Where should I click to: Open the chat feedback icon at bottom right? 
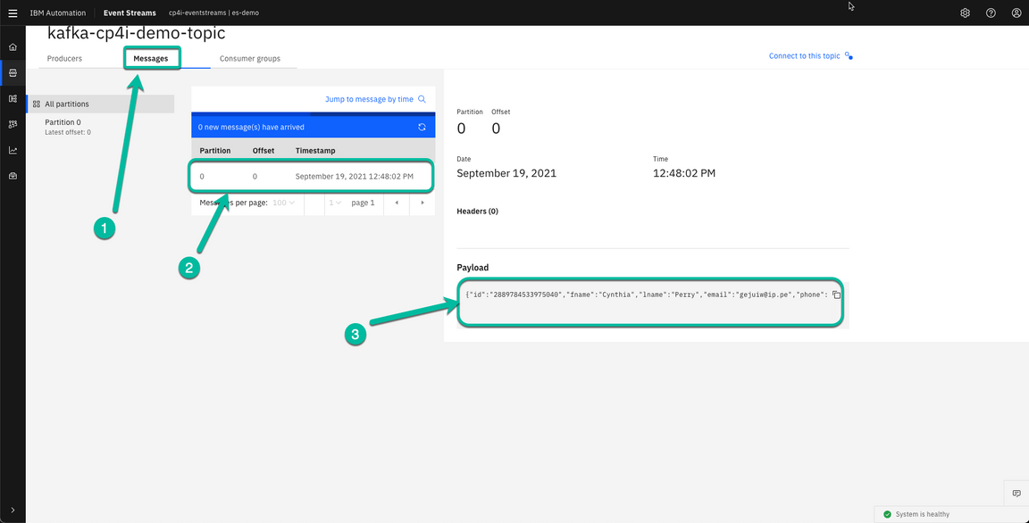[1016, 493]
